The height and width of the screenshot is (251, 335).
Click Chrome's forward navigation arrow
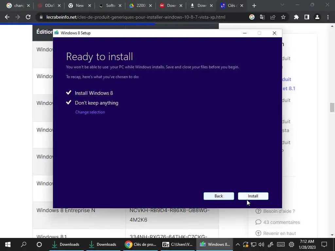pos(18,17)
